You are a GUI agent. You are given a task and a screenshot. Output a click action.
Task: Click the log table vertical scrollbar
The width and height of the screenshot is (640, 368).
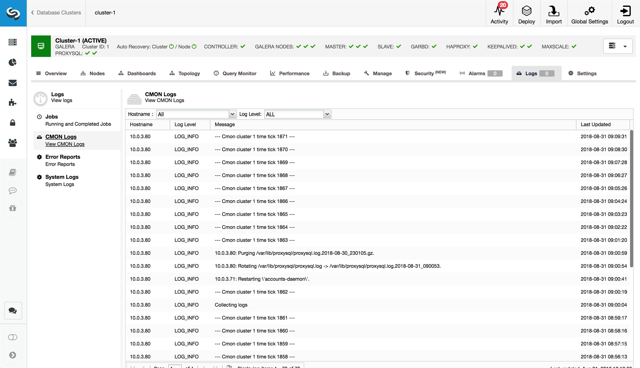(631, 198)
